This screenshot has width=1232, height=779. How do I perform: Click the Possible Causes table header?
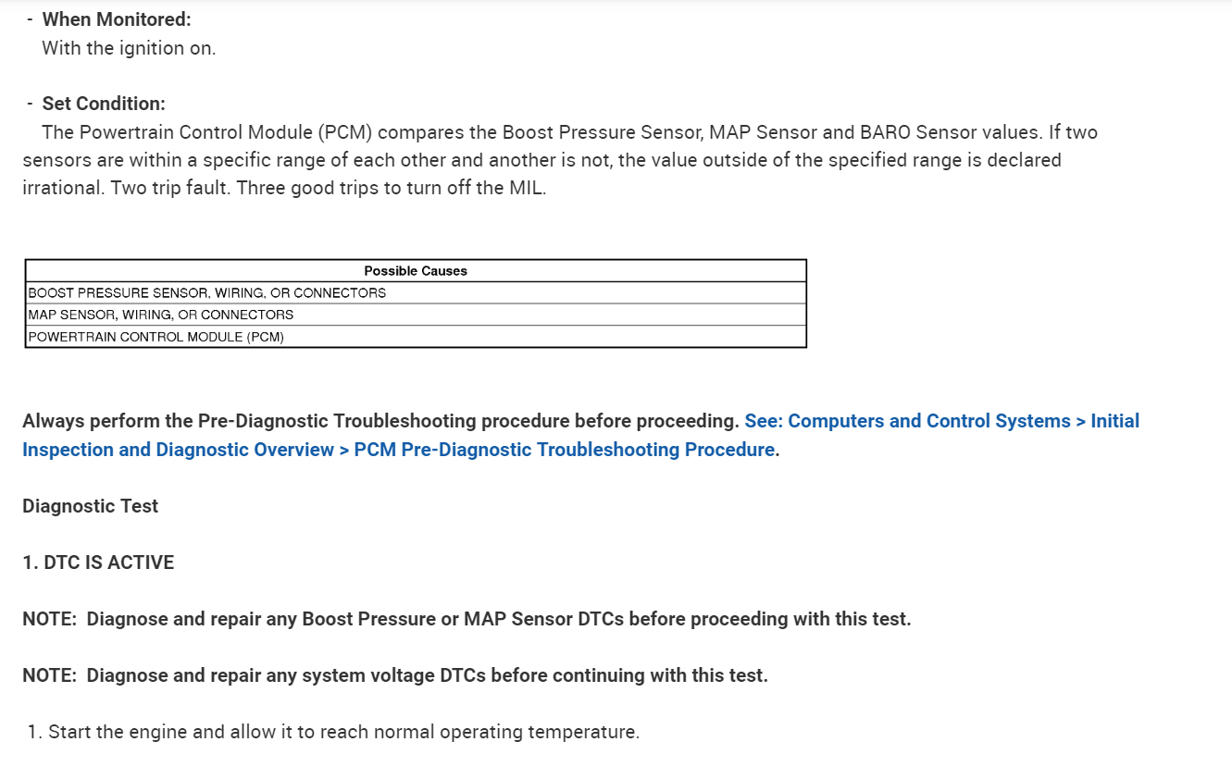pos(416,271)
